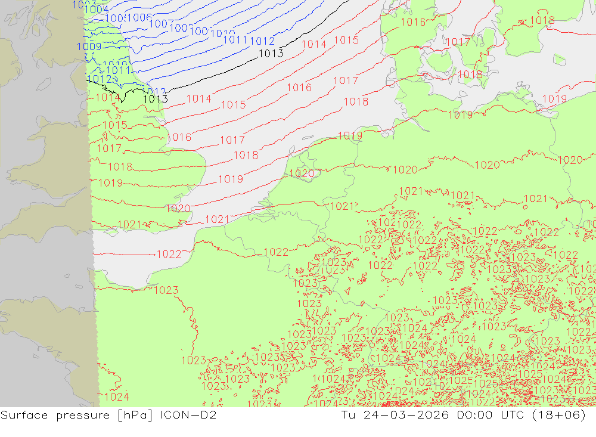Image resolution: width=596 pixels, height=437 pixels.
Task: Select the blue 1004 isobar label
Action: [96, 9]
